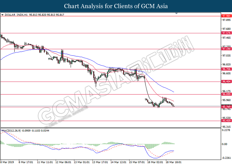232x165 pixels.
Task: Click the 11 Mar 11:01 time label
Action: coord(45,162)
